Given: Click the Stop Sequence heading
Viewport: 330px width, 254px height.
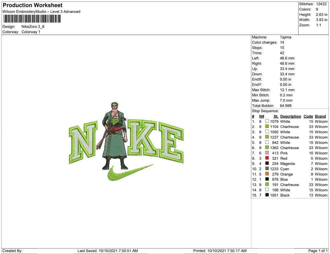Looking at the screenshot, I should tap(265, 111).
